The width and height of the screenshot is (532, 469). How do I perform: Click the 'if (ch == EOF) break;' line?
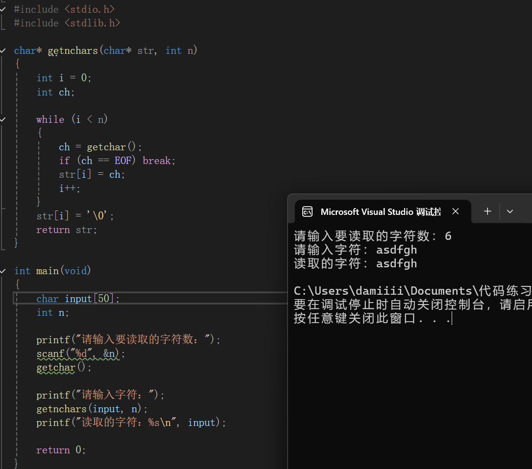coord(117,161)
